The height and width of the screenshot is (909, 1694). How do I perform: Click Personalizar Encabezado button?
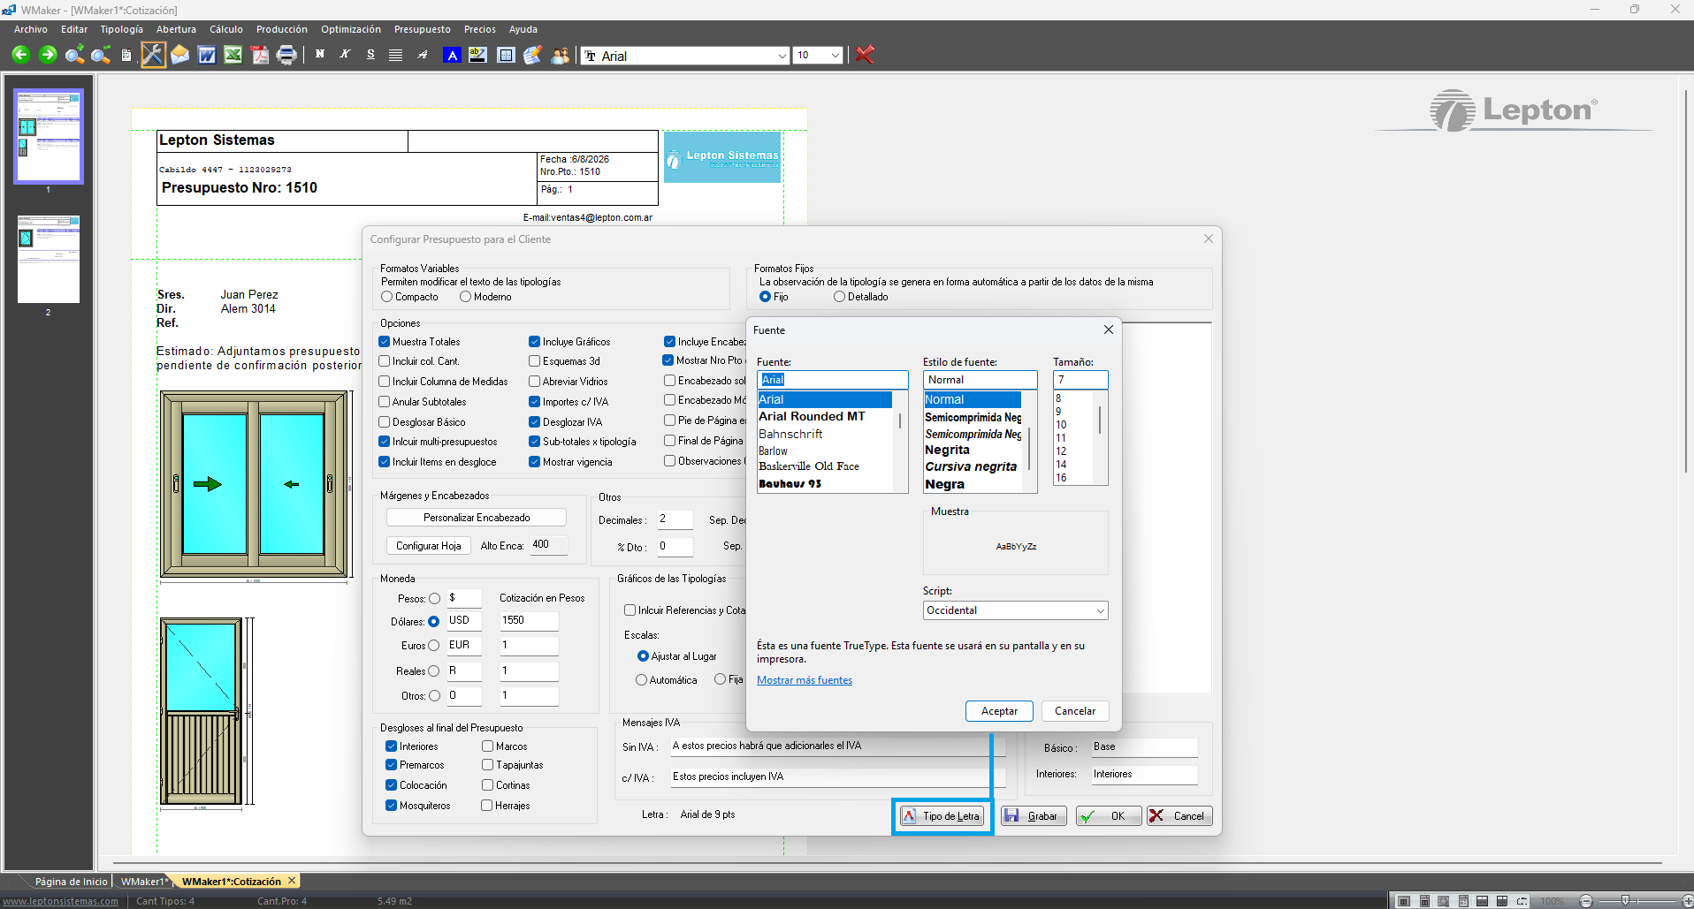(x=477, y=518)
